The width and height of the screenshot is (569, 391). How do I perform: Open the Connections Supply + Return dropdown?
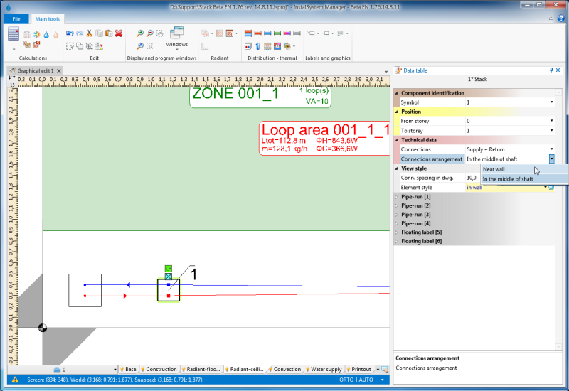point(552,149)
